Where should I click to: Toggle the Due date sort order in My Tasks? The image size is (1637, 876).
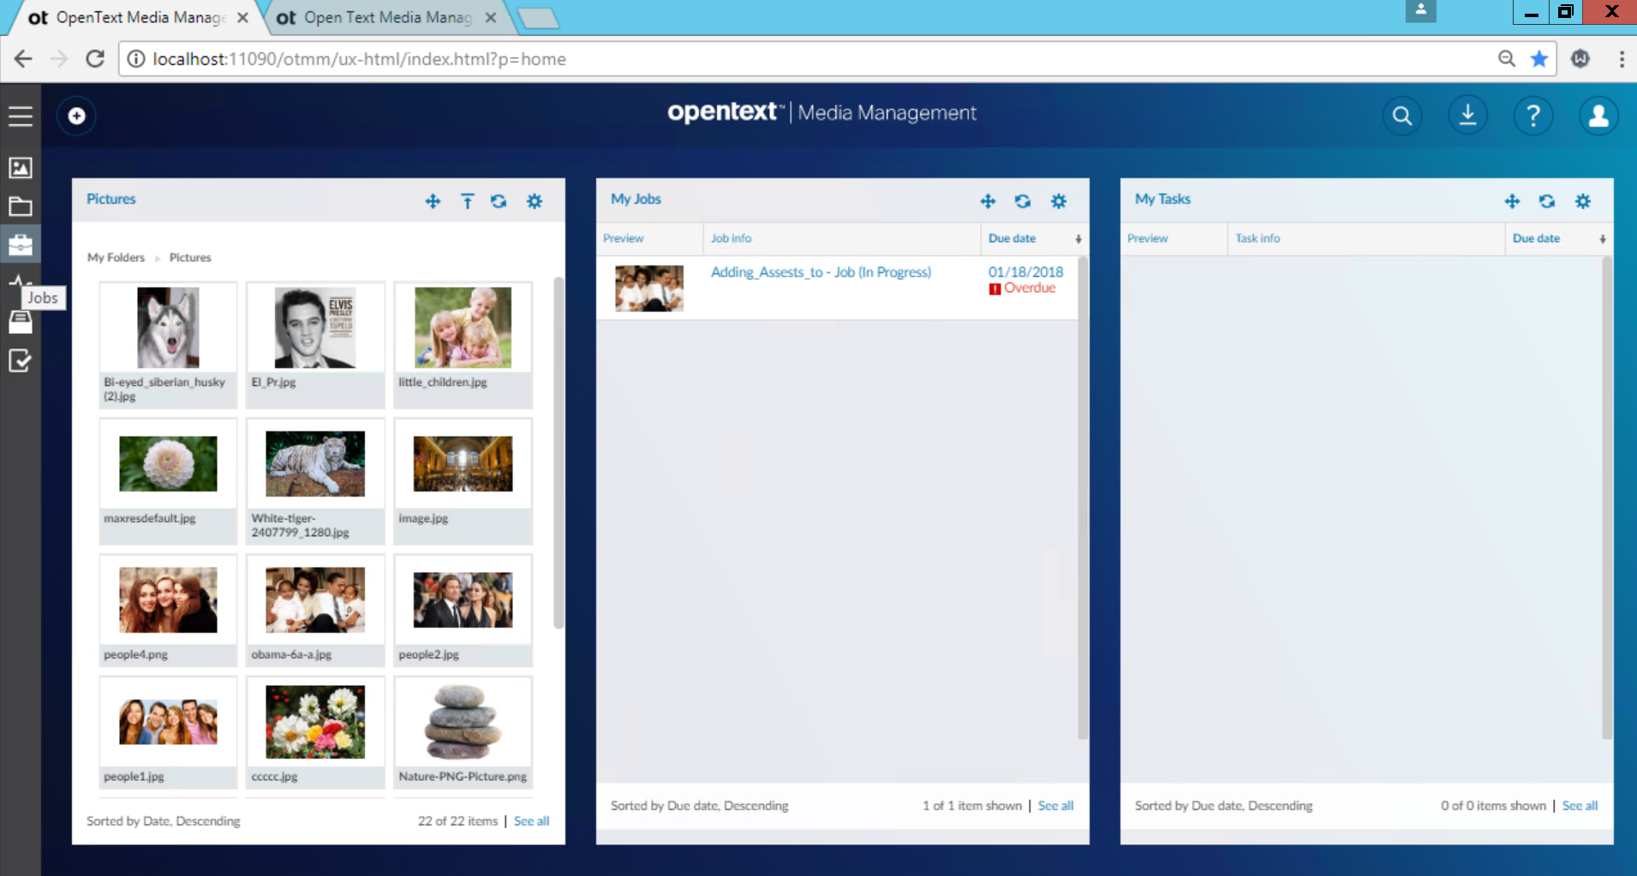pyautogui.click(x=1601, y=239)
